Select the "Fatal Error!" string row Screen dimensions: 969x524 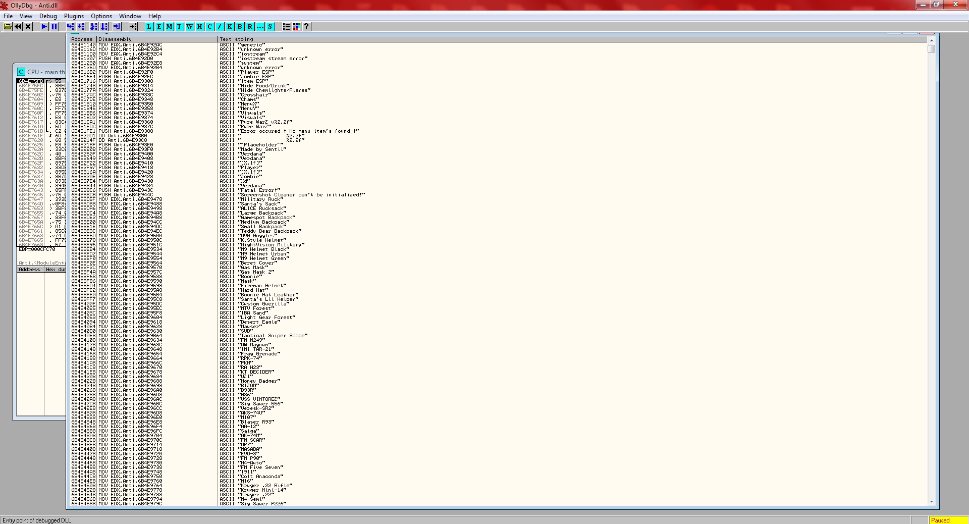pos(499,190)
